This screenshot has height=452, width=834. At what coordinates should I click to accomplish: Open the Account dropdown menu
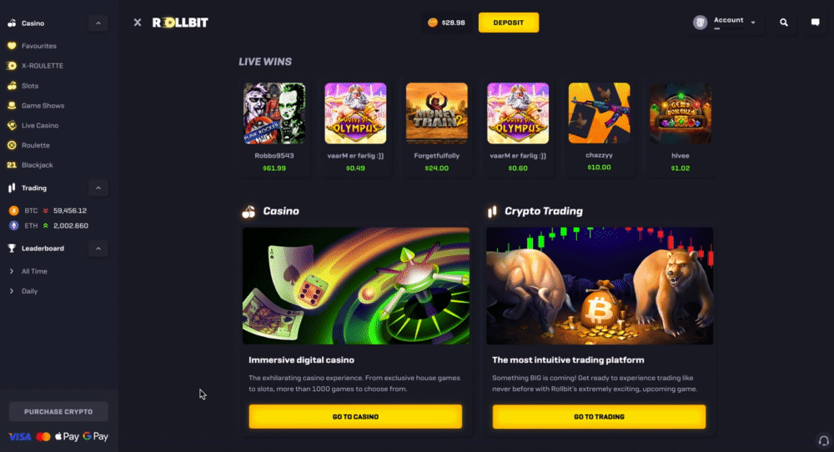pos(725,23)
